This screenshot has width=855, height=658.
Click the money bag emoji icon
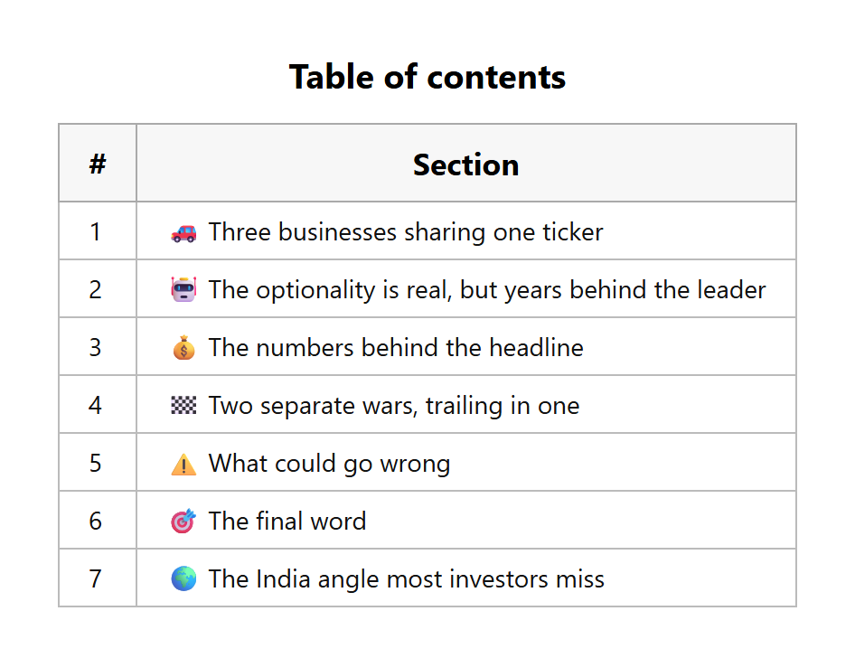pos(183,348)
